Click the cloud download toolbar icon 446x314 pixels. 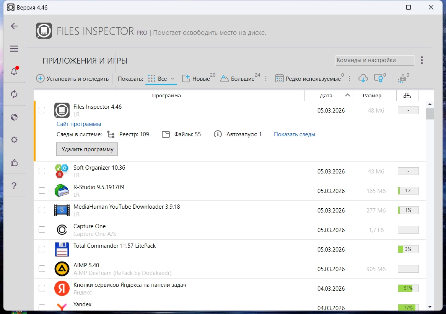[x=363, y=78]
